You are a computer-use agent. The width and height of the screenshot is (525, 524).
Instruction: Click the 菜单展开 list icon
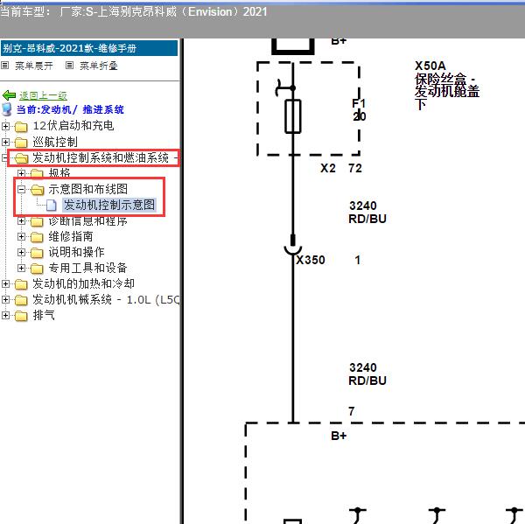pos(5,66)
